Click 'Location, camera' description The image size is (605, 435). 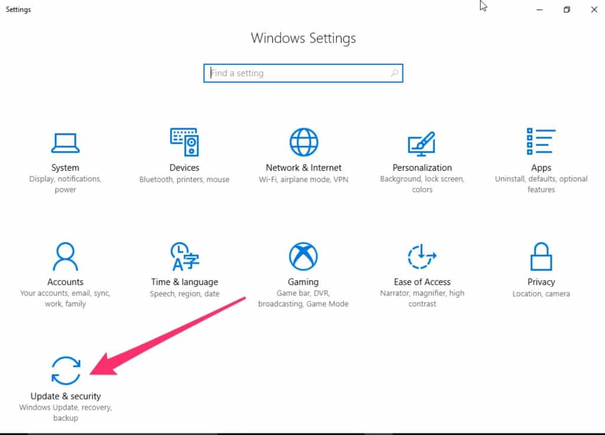tap(541, 294)
